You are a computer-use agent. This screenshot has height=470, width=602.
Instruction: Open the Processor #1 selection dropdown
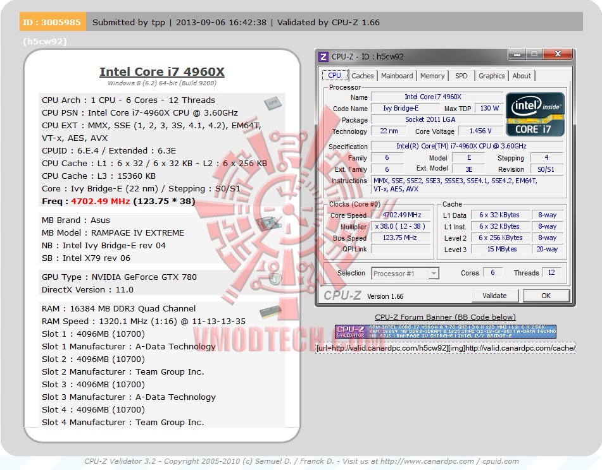(405, 274)
